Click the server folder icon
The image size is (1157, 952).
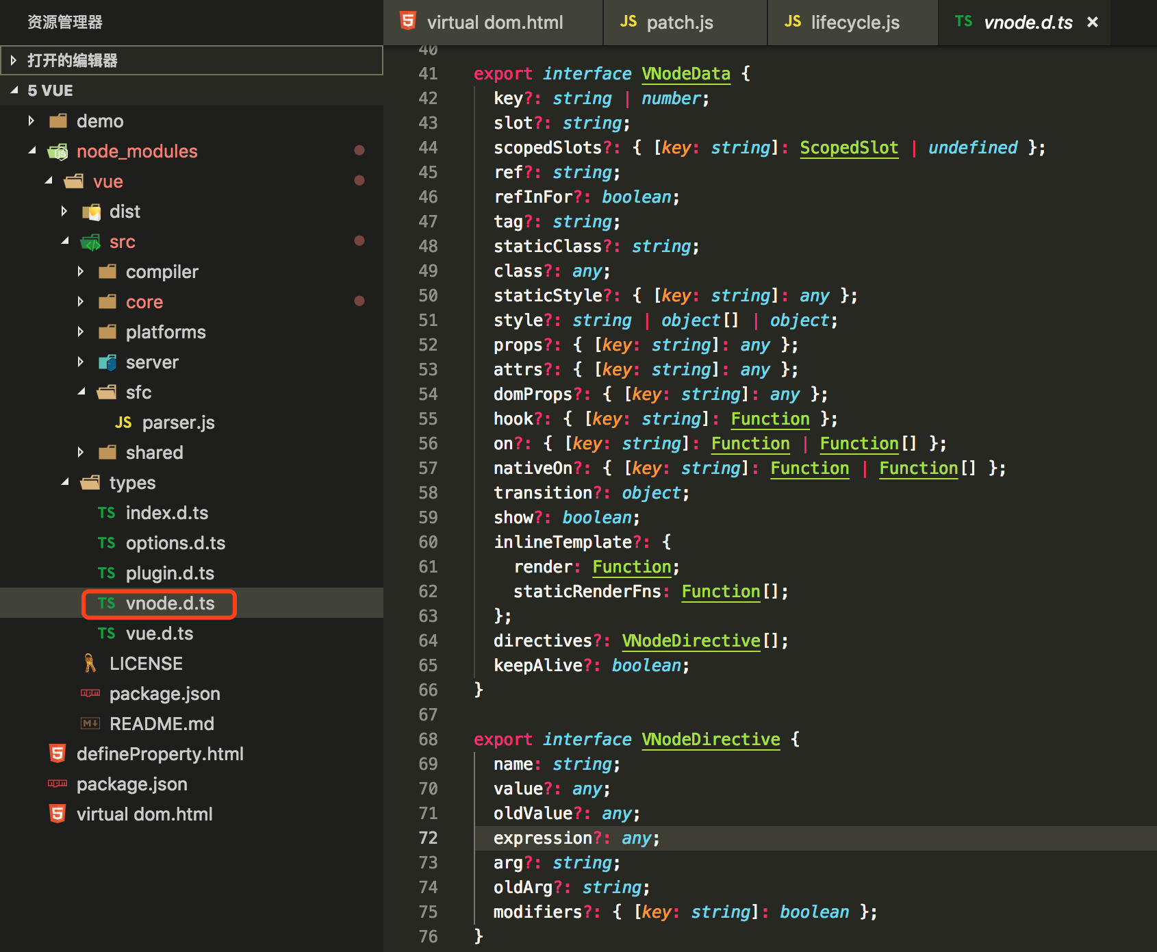pyautogui.click(x=107, y=362)
